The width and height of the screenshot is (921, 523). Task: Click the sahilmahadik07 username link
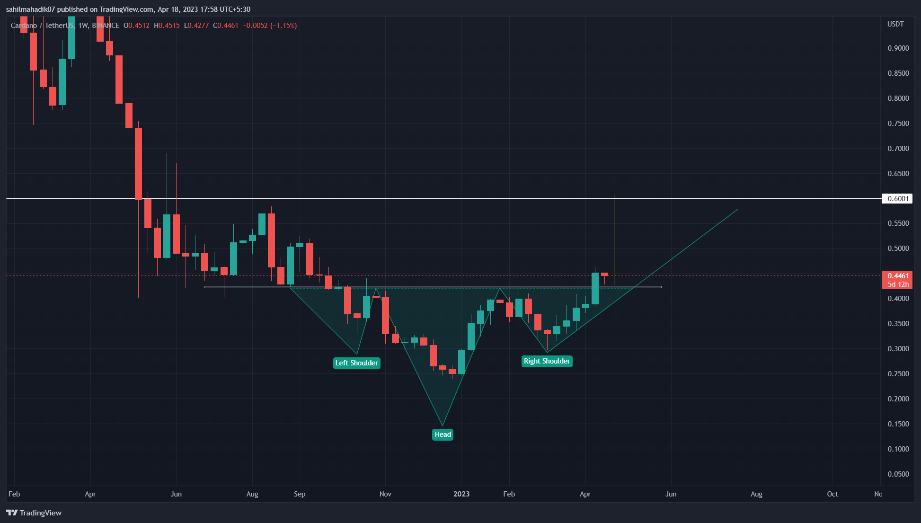pyautogui.click(x=29, y=9)
